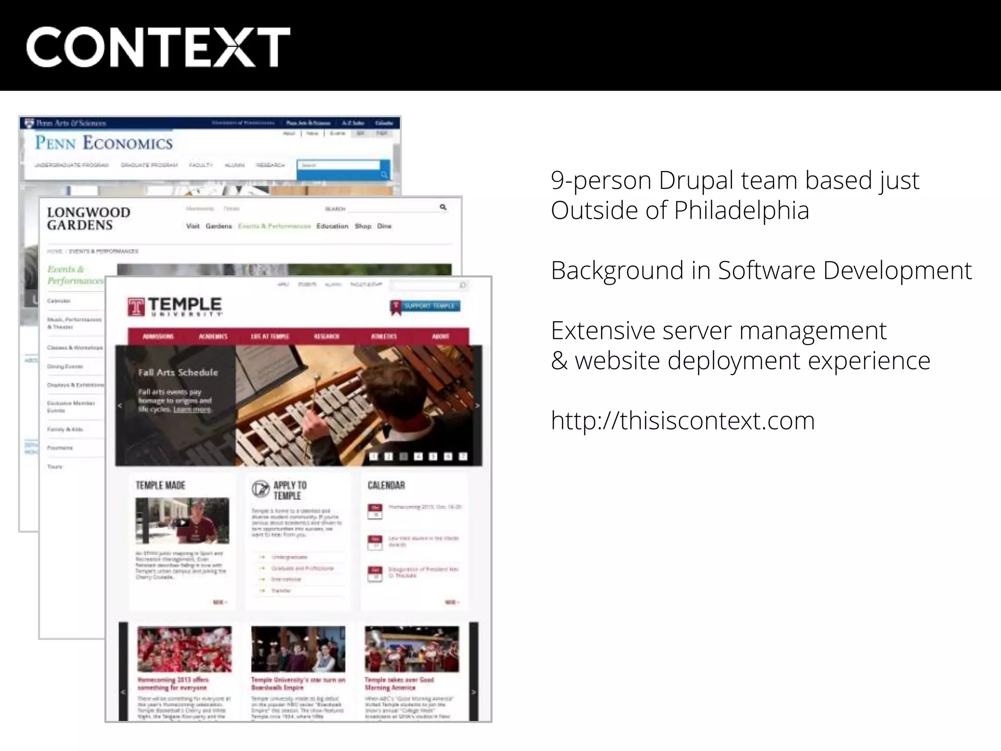Screen dimensions: 1001x751
Task: Click the Penn Arts & Sciences shield logo
Action: tap(30, 123)
